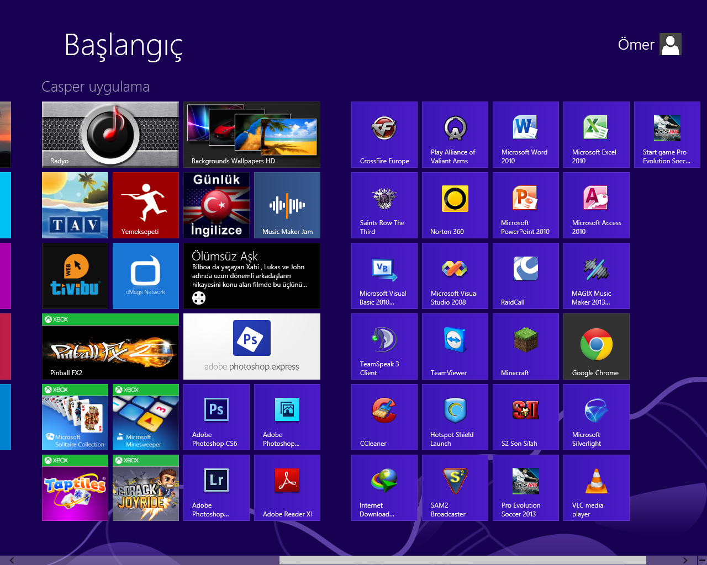
Task: Open Microsoft Silverlight tile
Action: (x=597, y=417)
